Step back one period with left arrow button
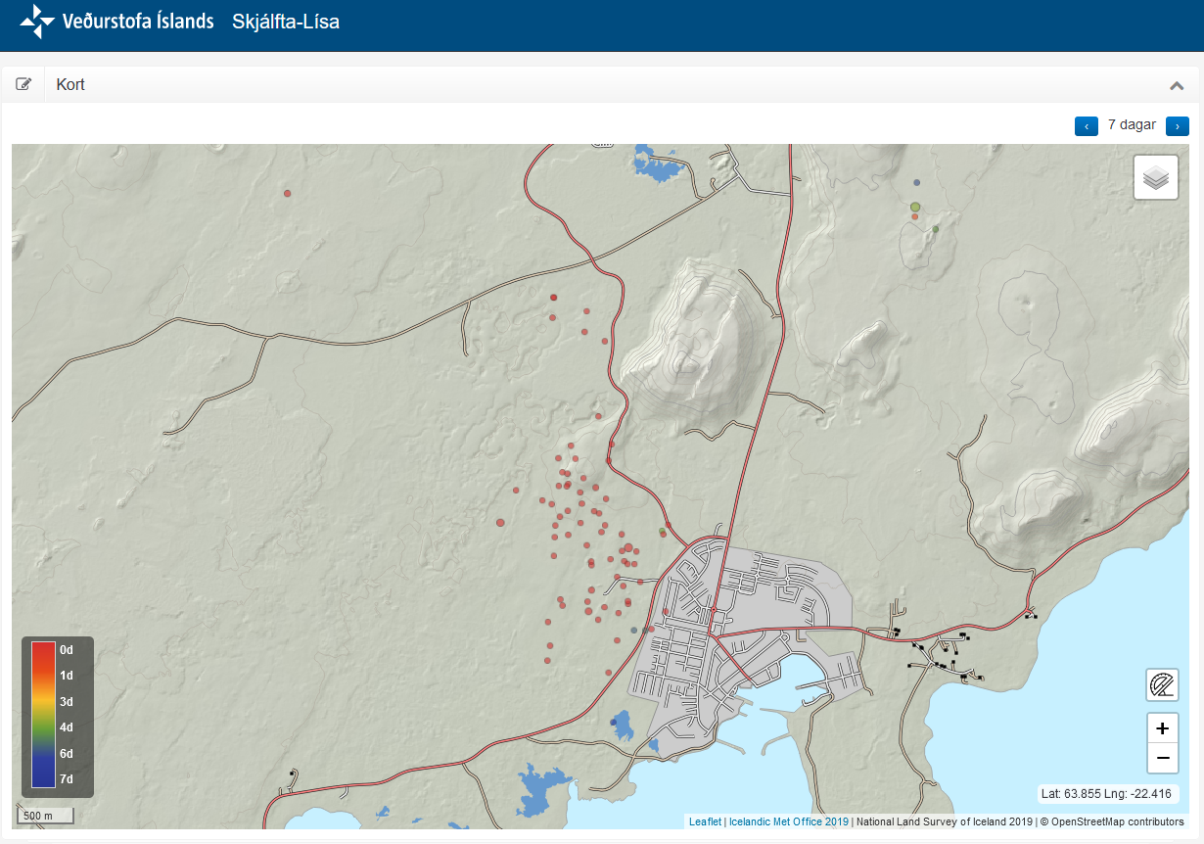 pyautogui.click(x=1086, y=125)
